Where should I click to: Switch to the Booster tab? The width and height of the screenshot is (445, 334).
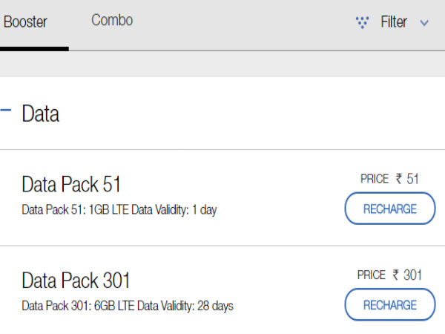pos(25,22)
